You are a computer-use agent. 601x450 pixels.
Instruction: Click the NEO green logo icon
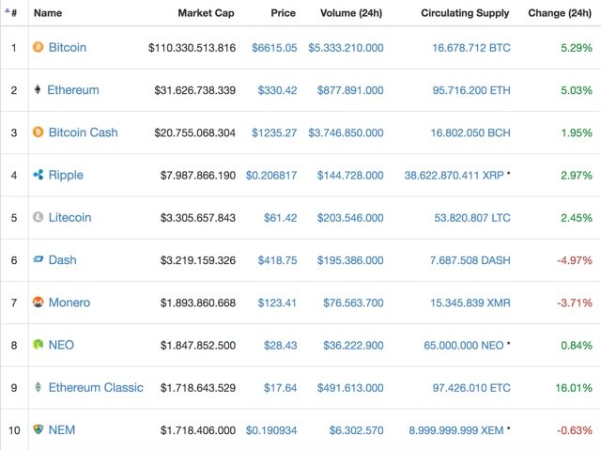[x=38, y=344]
